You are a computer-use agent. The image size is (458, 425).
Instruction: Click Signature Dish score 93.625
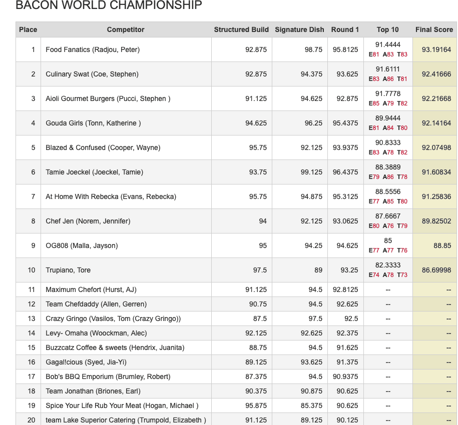click(311, 362)
